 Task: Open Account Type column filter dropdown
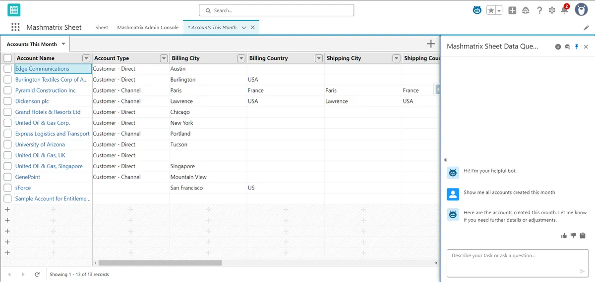click(164, 58)
